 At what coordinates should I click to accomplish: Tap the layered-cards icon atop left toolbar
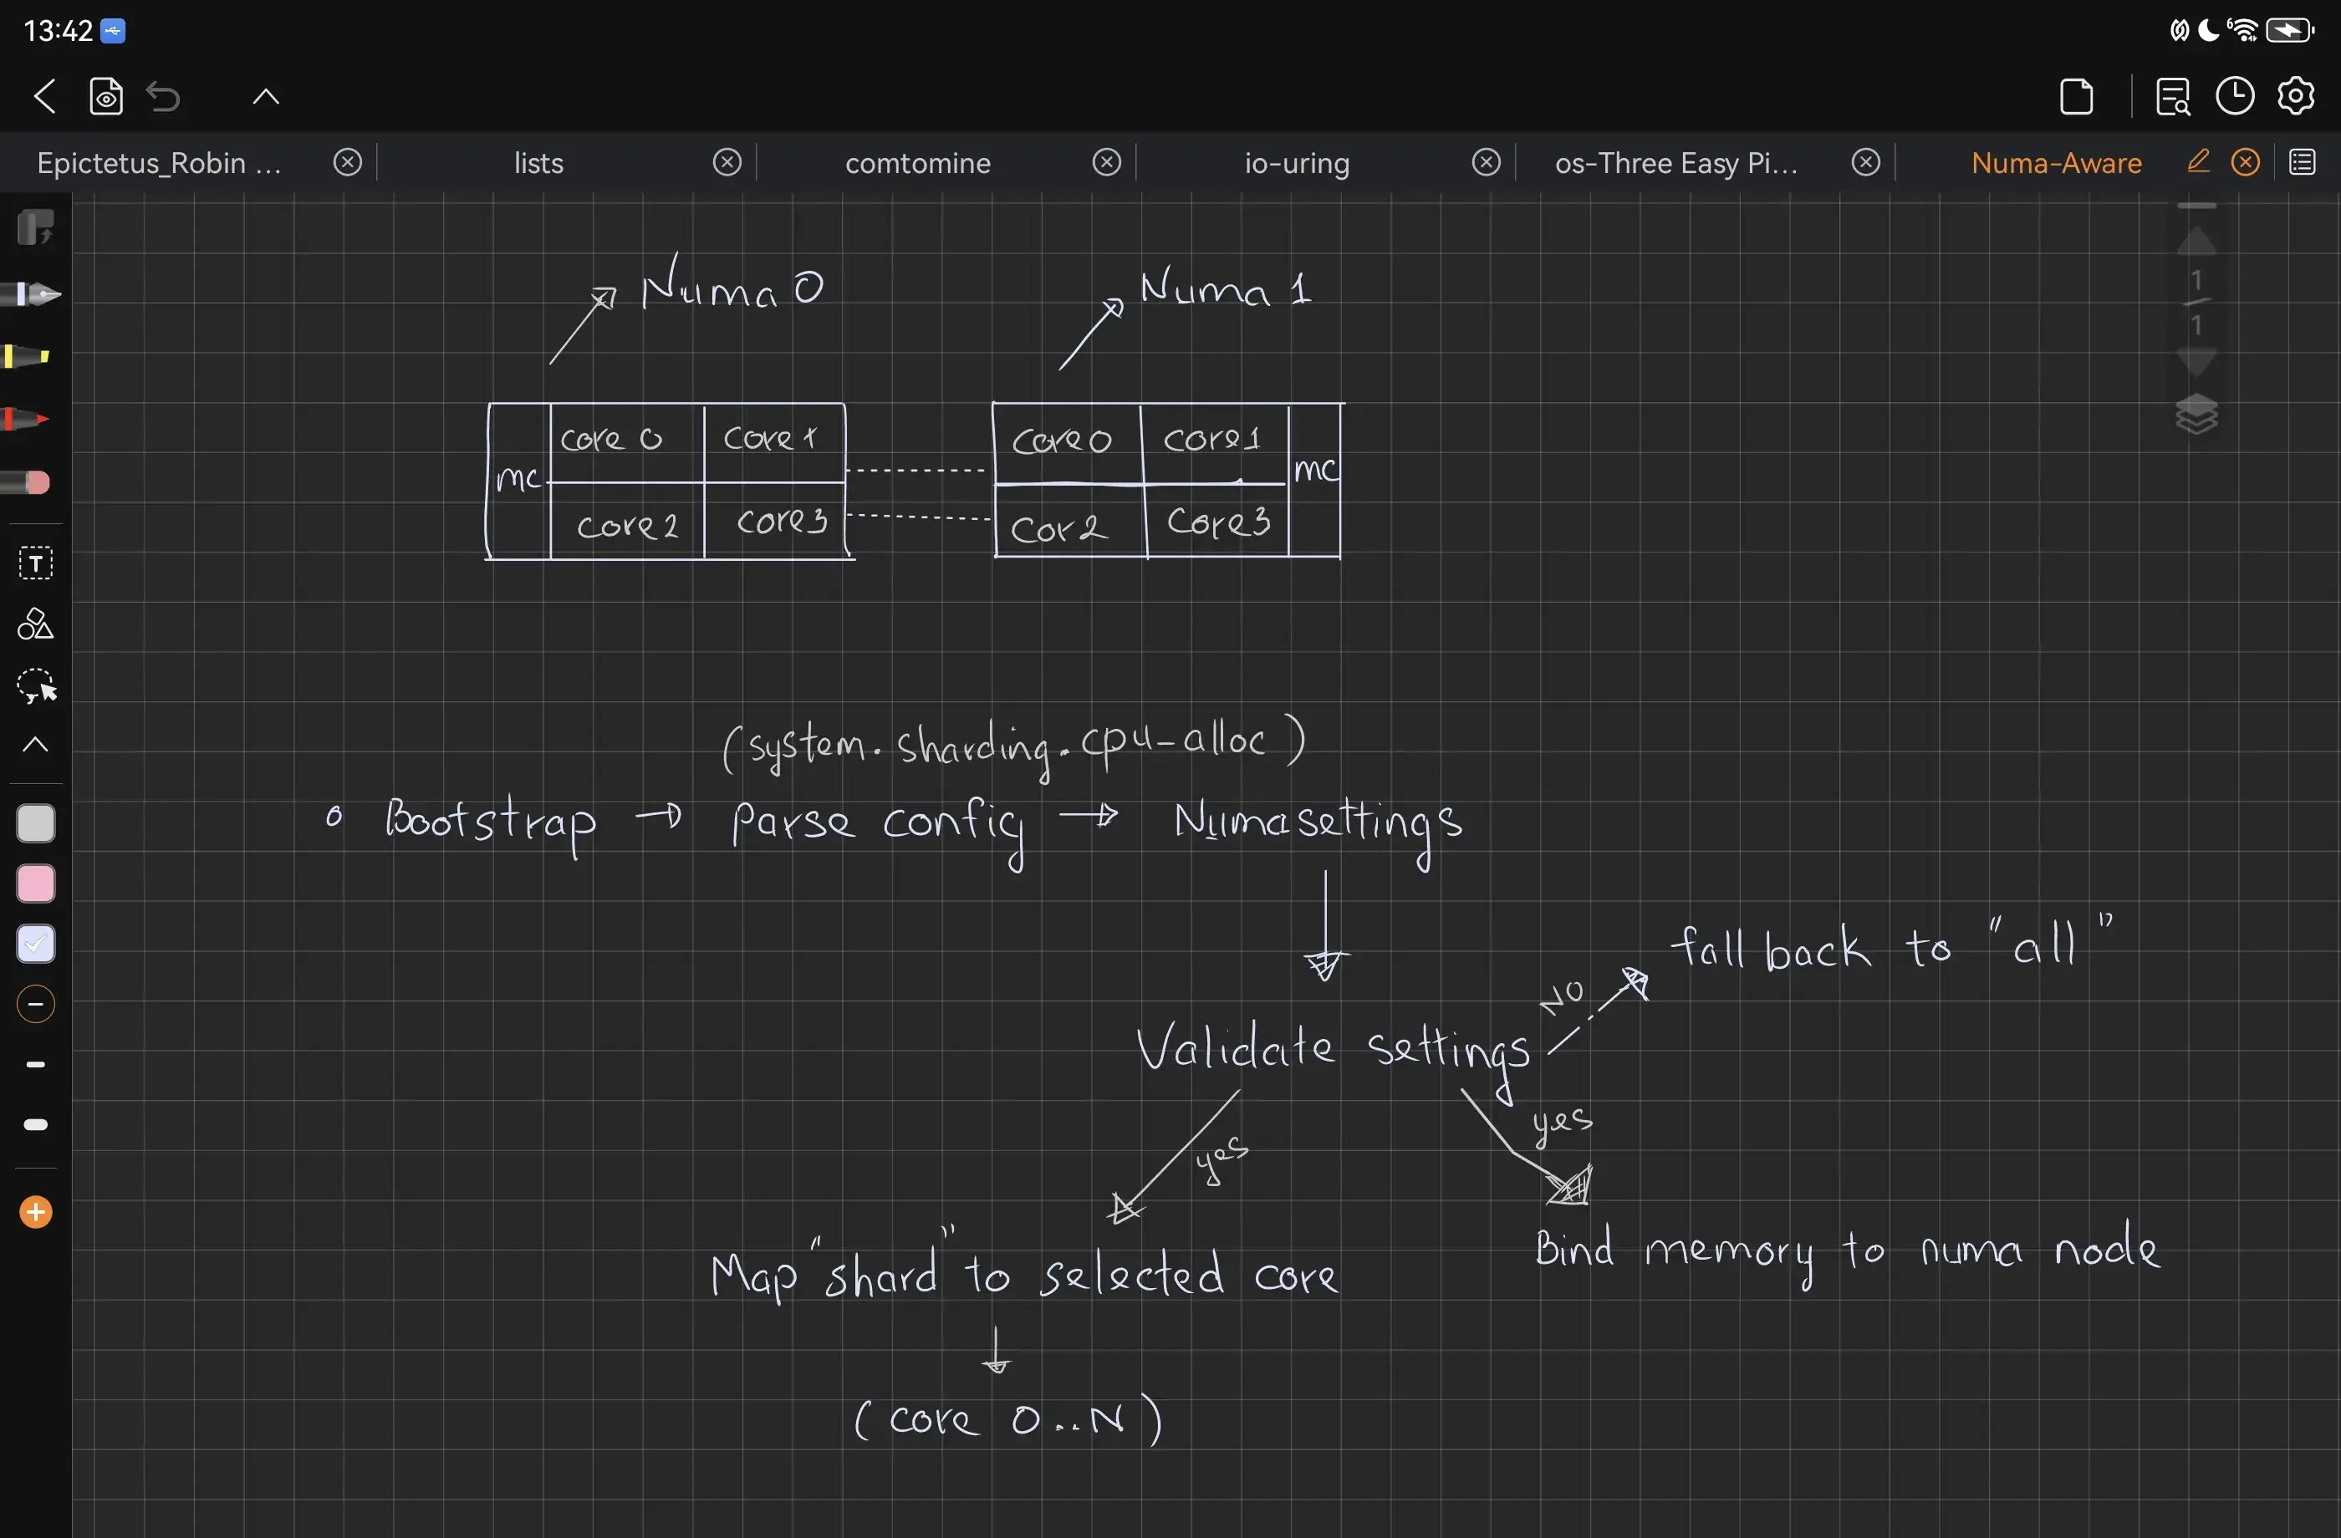[35, 227]
